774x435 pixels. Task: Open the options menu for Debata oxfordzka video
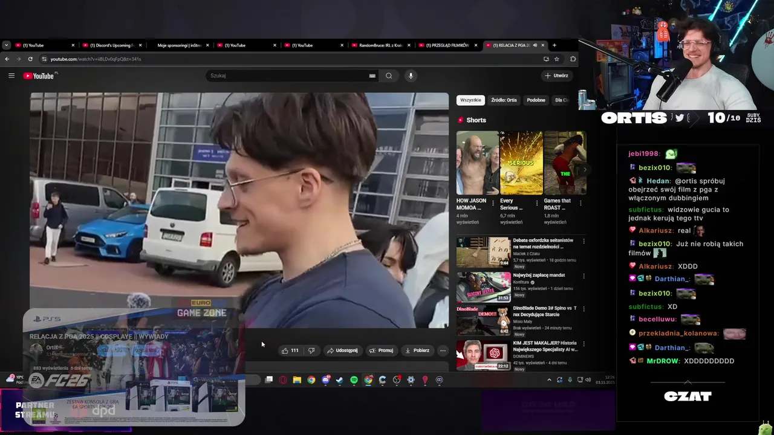coord(584,241)
